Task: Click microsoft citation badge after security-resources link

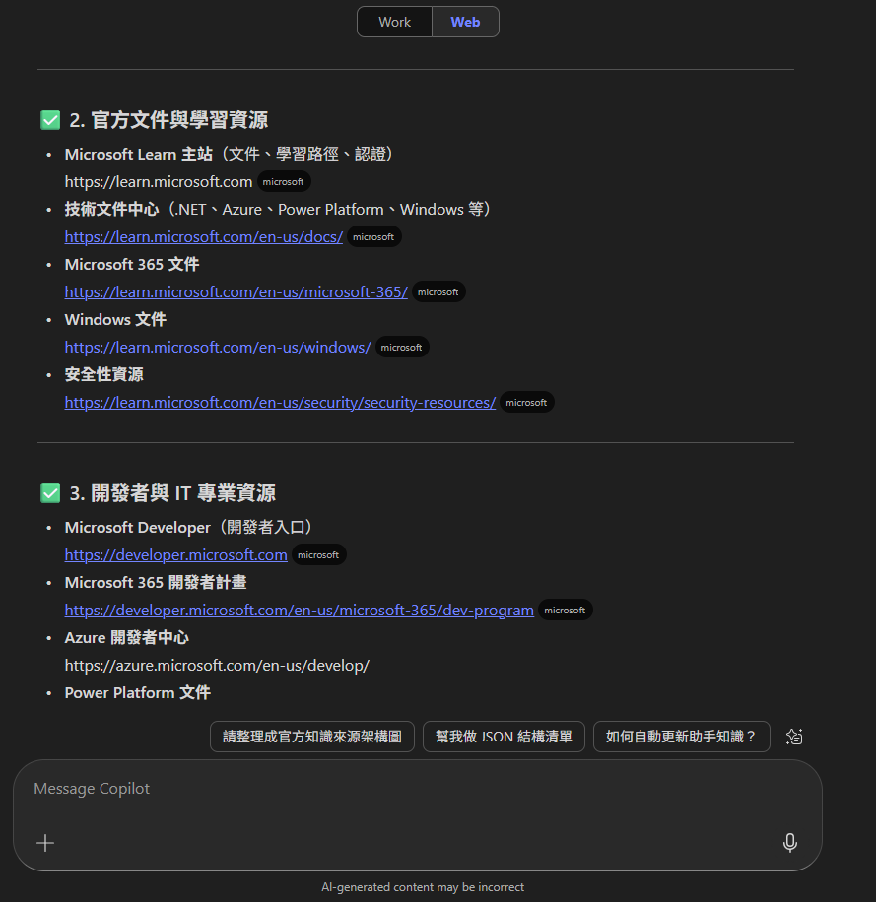Action: point(526,403)
